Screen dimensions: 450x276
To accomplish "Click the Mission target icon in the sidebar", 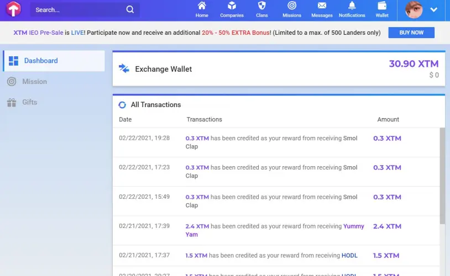I will tap(12, 82).
